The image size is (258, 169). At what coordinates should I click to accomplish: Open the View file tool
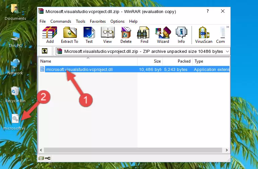point(108,35)
